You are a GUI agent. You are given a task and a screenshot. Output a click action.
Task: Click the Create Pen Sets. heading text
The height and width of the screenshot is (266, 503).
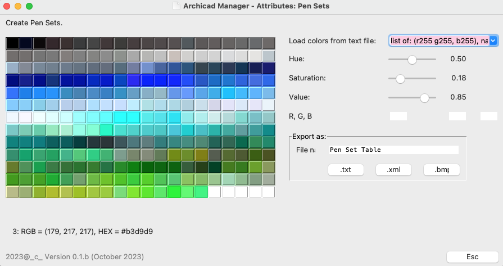click(34, 23)
